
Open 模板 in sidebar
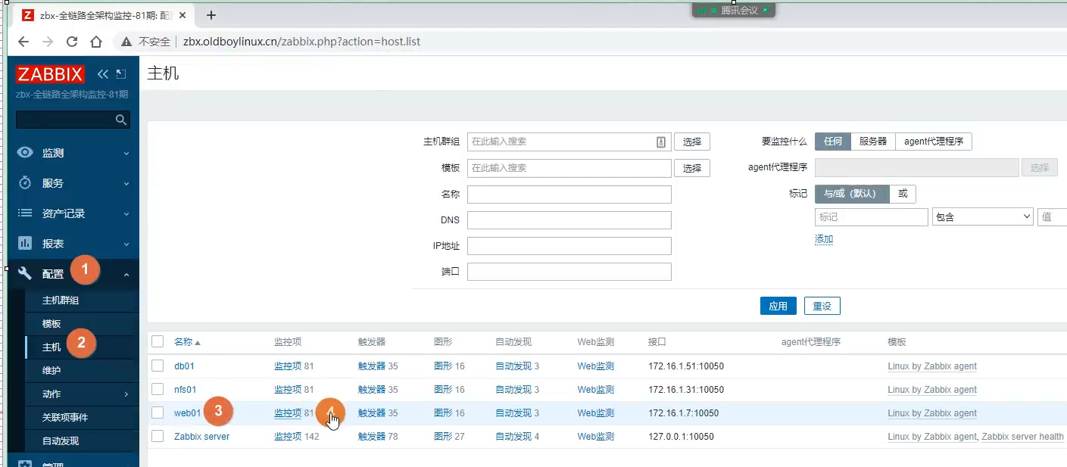pyautogui.click(x=51, y=324)
